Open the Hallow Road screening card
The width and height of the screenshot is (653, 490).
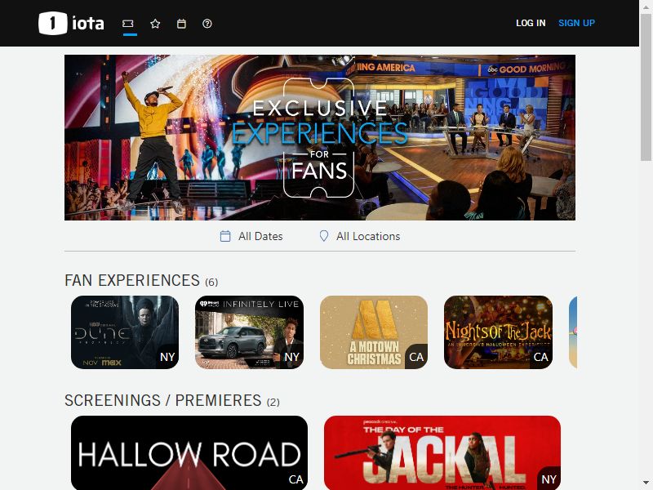point(189,452)
